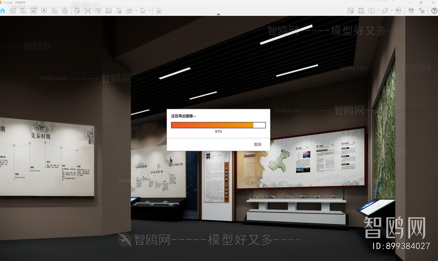Open the Help question mark menu
Screen dimensions: 438x261
tap(434, 11)
